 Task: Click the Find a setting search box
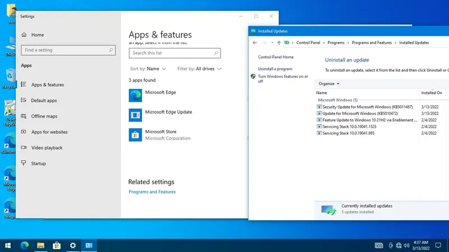pyautogui.click(x=68, y=50)
